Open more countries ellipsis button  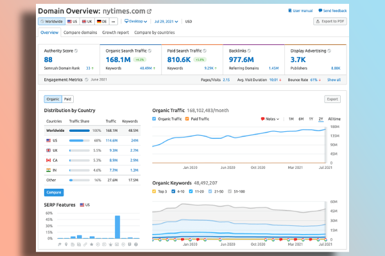113,22
